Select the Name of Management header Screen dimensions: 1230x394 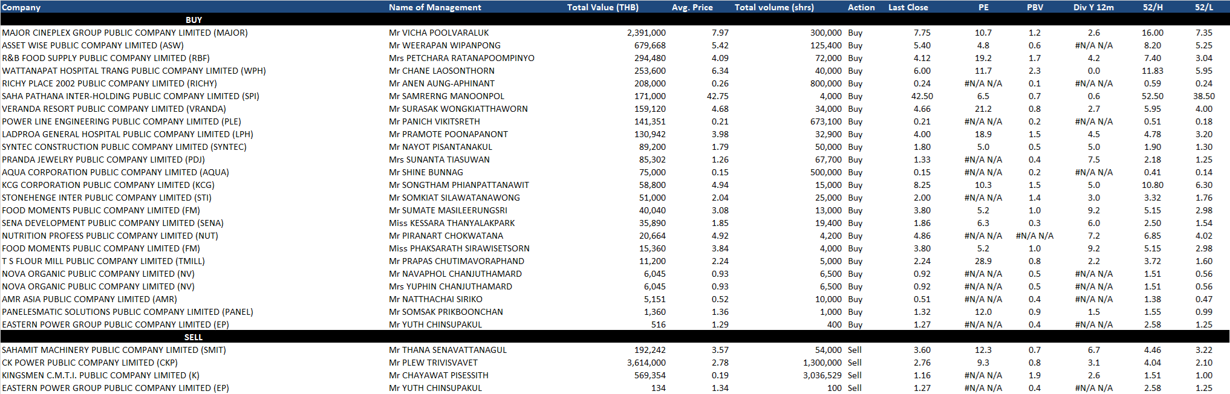click(x=435, y=7)
